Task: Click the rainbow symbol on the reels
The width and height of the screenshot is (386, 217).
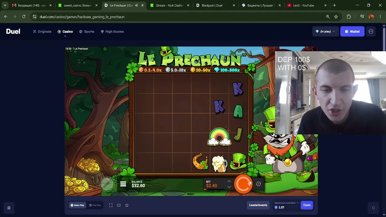Action: pyautogui.click(x=219, y=137)
